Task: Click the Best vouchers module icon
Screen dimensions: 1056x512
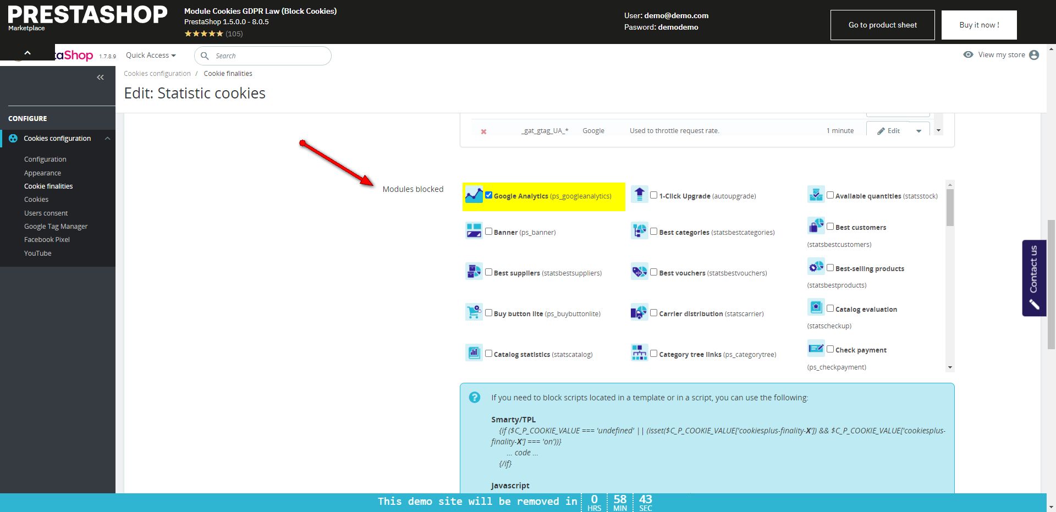Action: (x=639, y=272)
